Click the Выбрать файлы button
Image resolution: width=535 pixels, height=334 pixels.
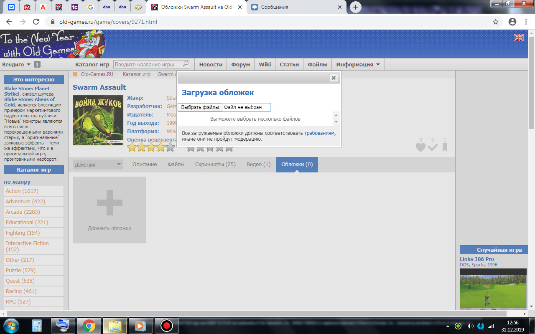(x=200, y=107)
